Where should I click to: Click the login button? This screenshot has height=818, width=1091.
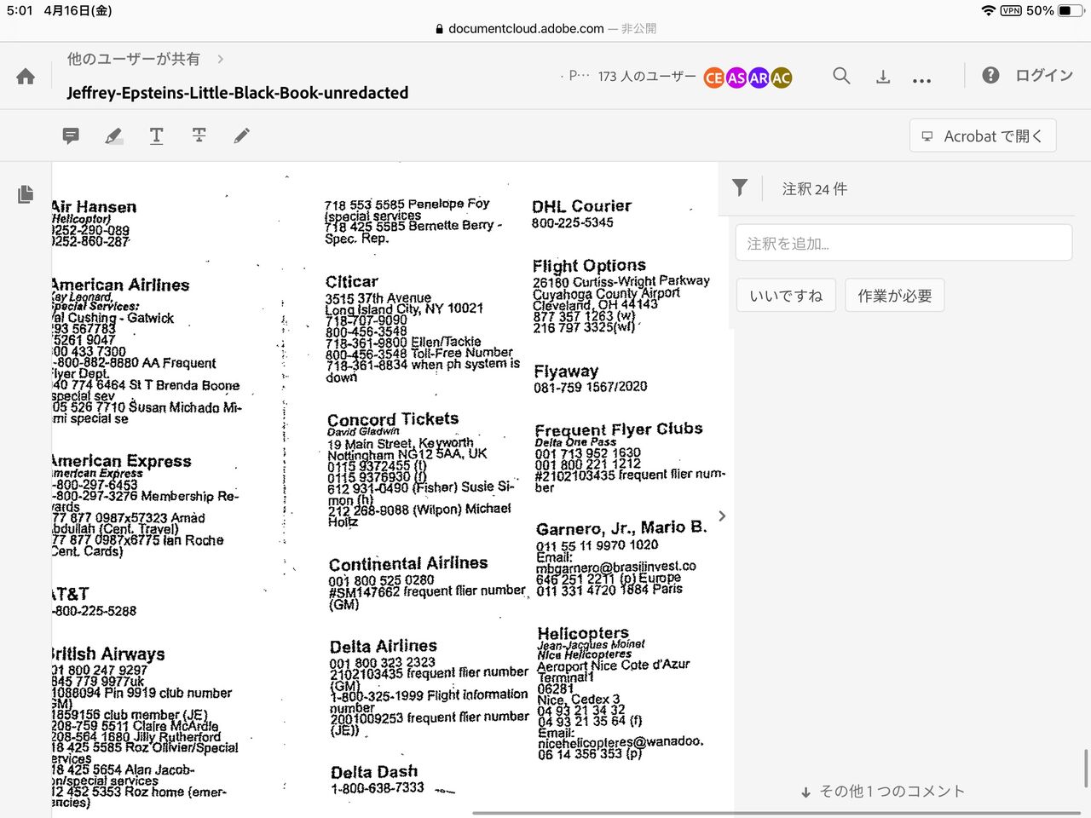click(x=1044, y=76)
